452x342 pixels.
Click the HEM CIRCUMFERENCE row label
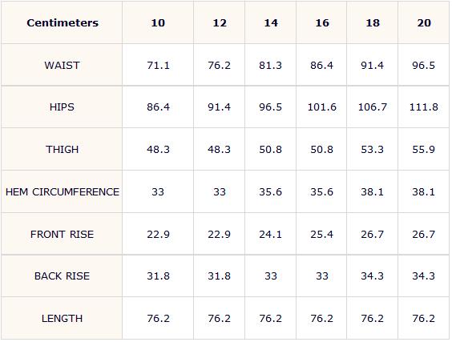63,192
